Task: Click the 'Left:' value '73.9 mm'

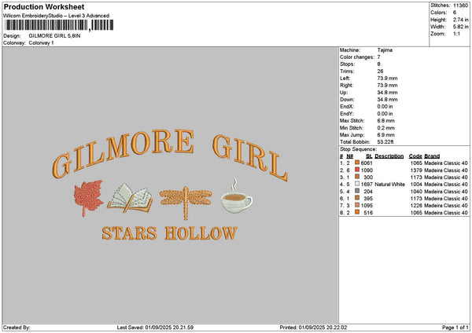Action: pos(387,78)
